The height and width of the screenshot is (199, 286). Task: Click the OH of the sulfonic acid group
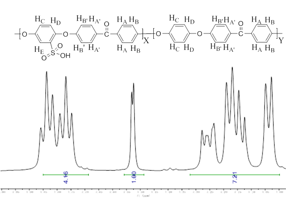click(65, 56)
